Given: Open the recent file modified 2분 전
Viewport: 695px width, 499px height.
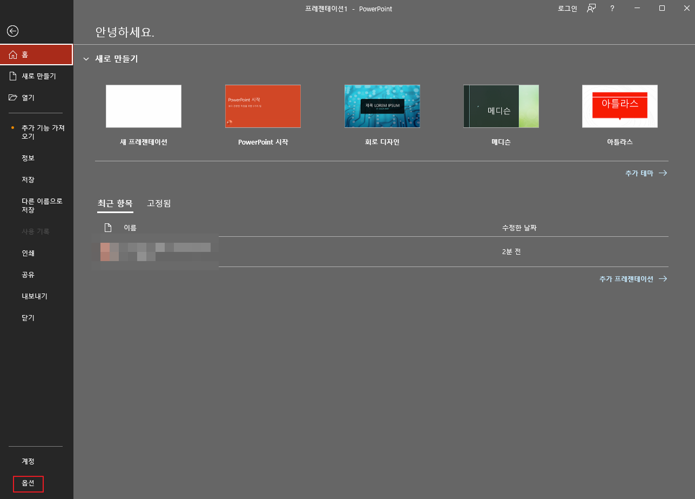Looking at the screenshot, I should coord(382,252).
